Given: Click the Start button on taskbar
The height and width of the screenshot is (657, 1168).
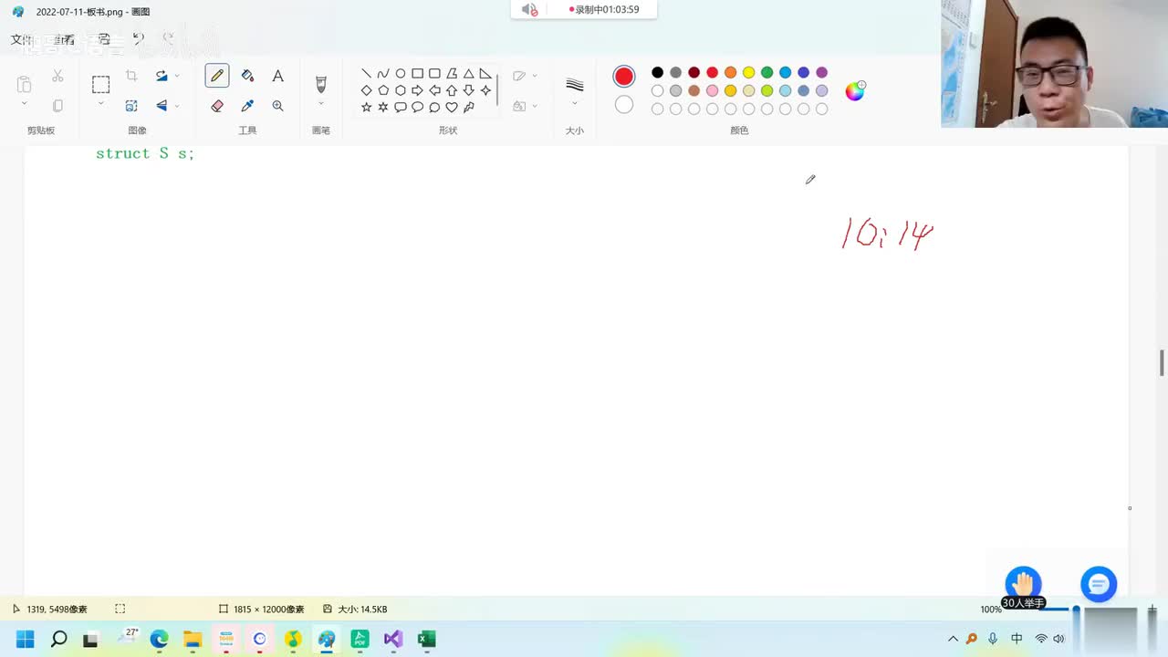Looking at the screenshot, I should tap(25, 639).
